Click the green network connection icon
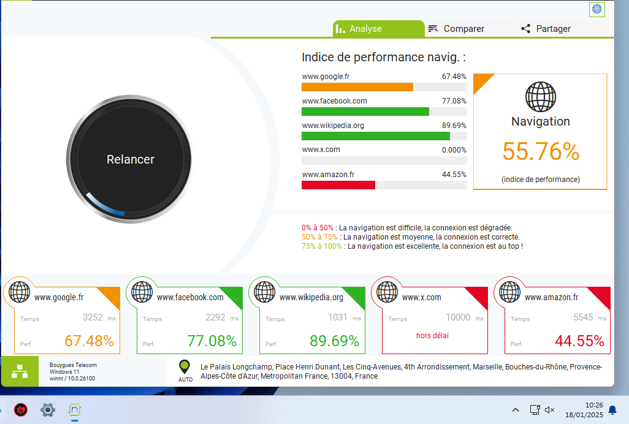629x424 pixels. (20, 371)
